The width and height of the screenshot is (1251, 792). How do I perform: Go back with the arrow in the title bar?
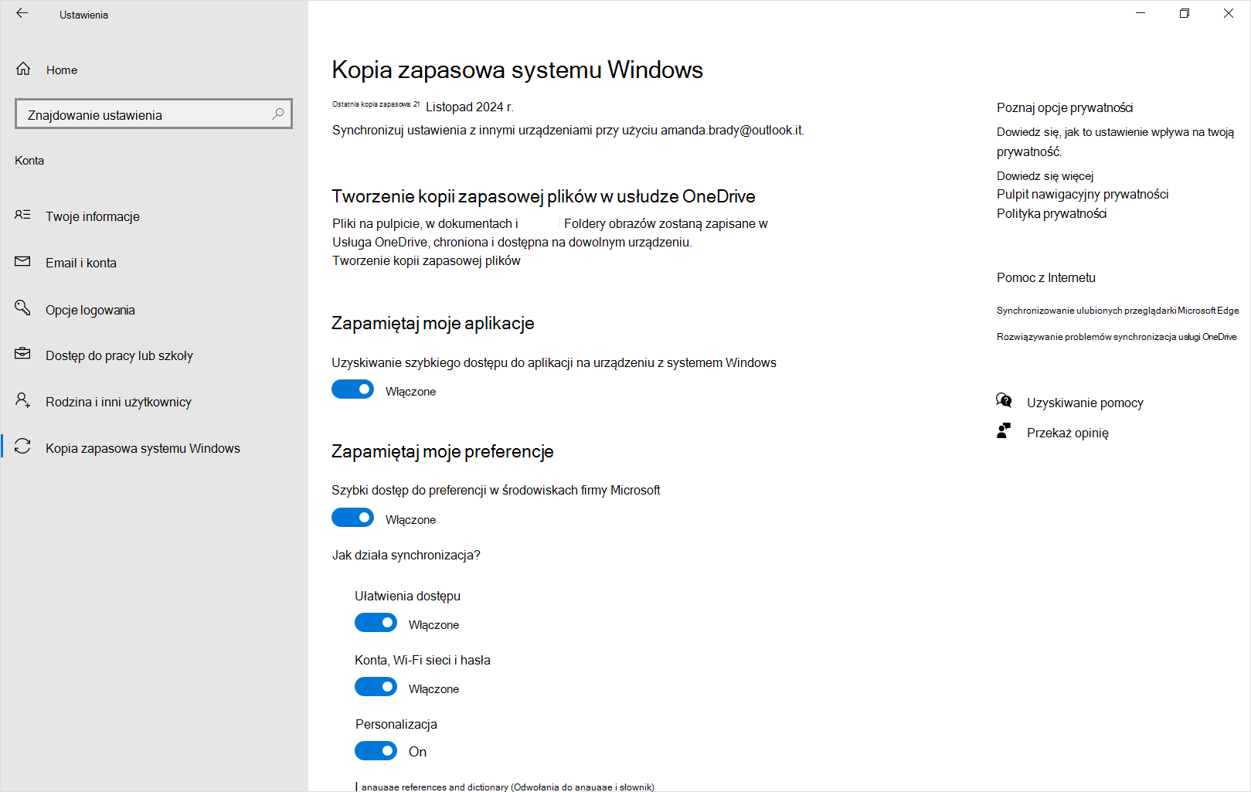(x=22, y=13)
